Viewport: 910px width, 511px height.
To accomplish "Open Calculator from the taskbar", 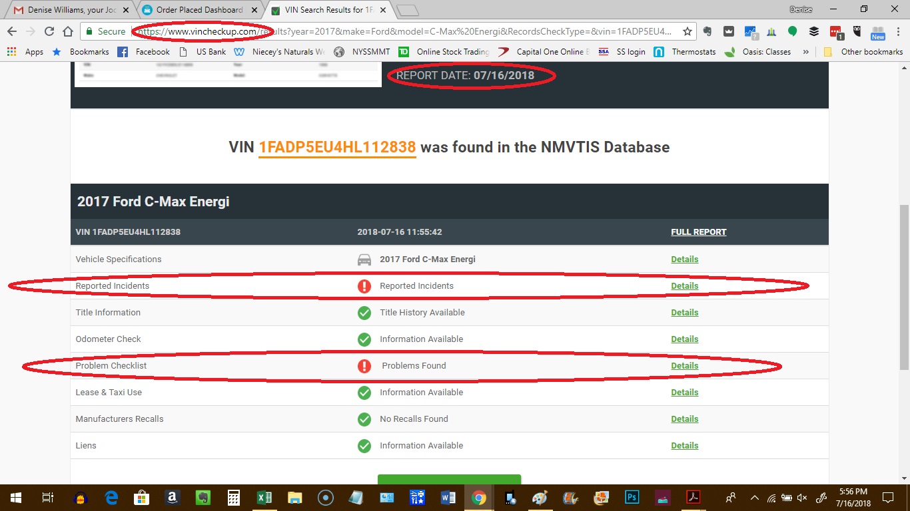I will click(x=234, y=497).
